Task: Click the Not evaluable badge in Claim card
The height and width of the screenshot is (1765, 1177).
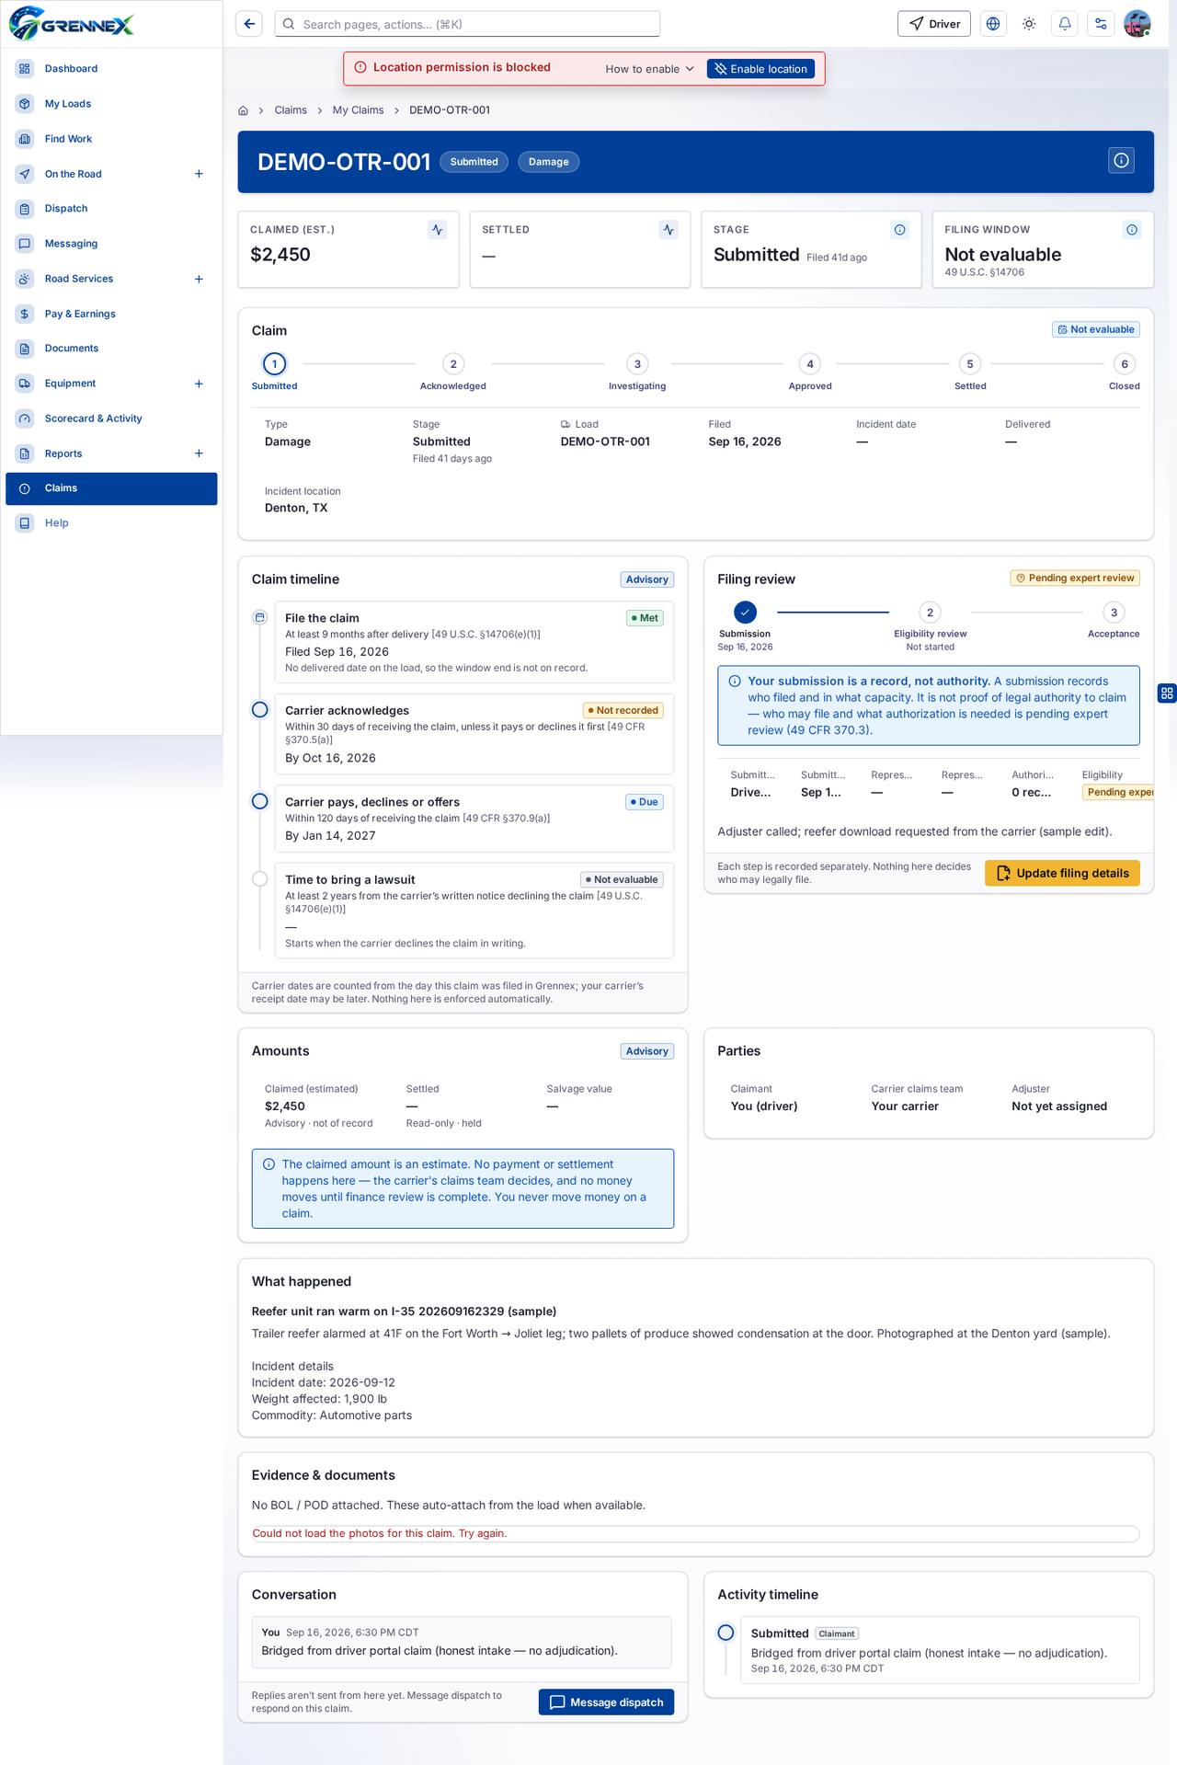Action: pos(1096,329)
